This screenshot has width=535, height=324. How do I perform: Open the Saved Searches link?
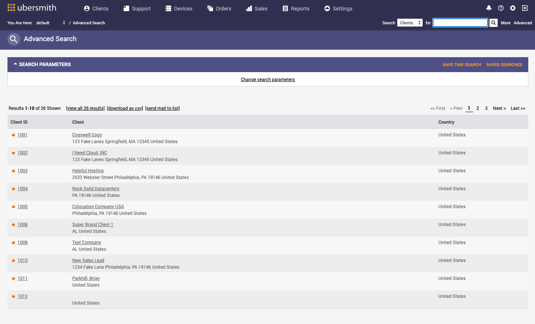click(x=504, y=65)
